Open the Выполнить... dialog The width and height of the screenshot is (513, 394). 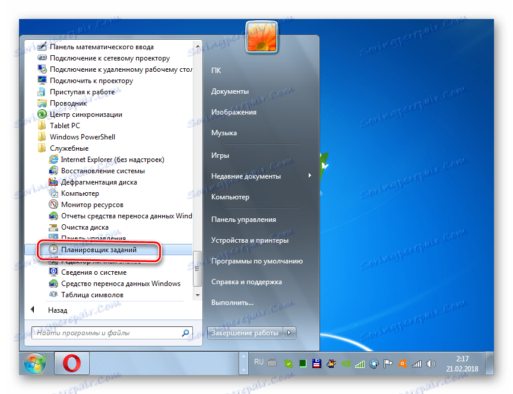pos(232,303)
